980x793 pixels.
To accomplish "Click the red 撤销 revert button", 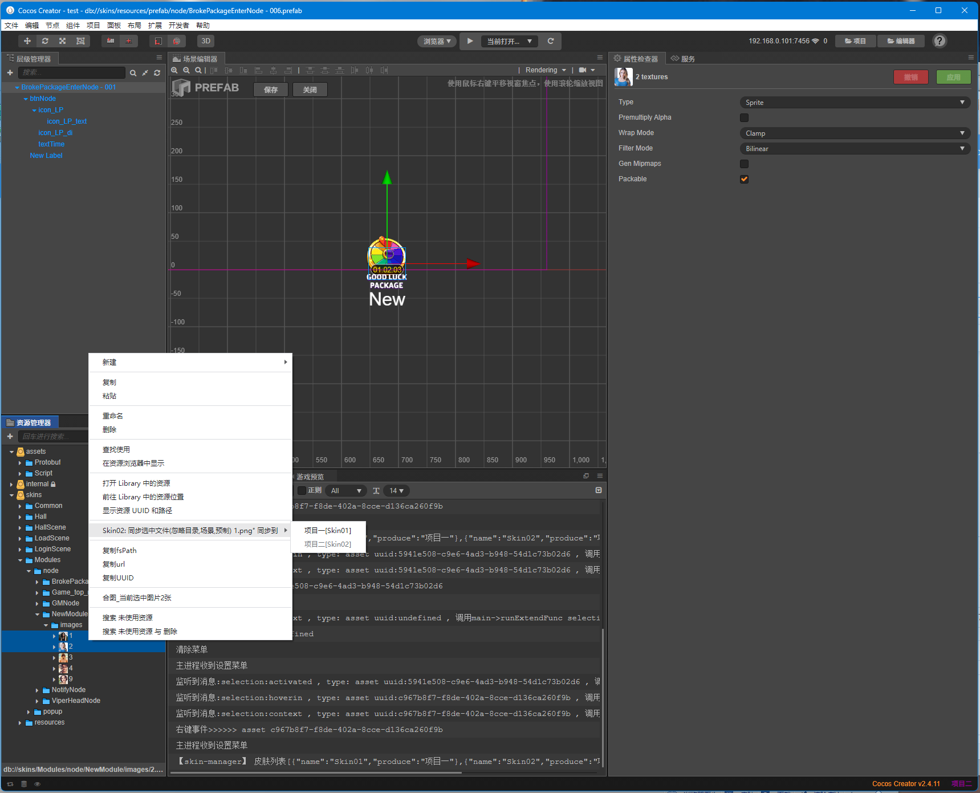I will (911, 77).
